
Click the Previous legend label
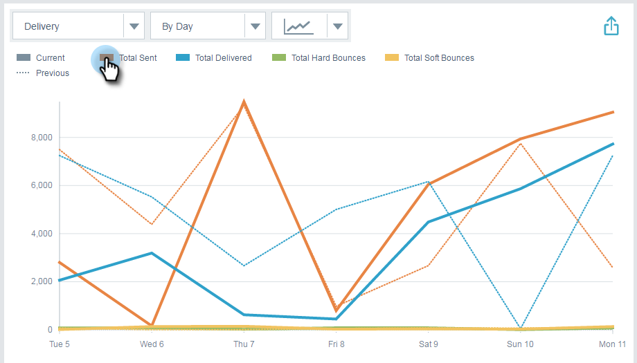[53, 73]
